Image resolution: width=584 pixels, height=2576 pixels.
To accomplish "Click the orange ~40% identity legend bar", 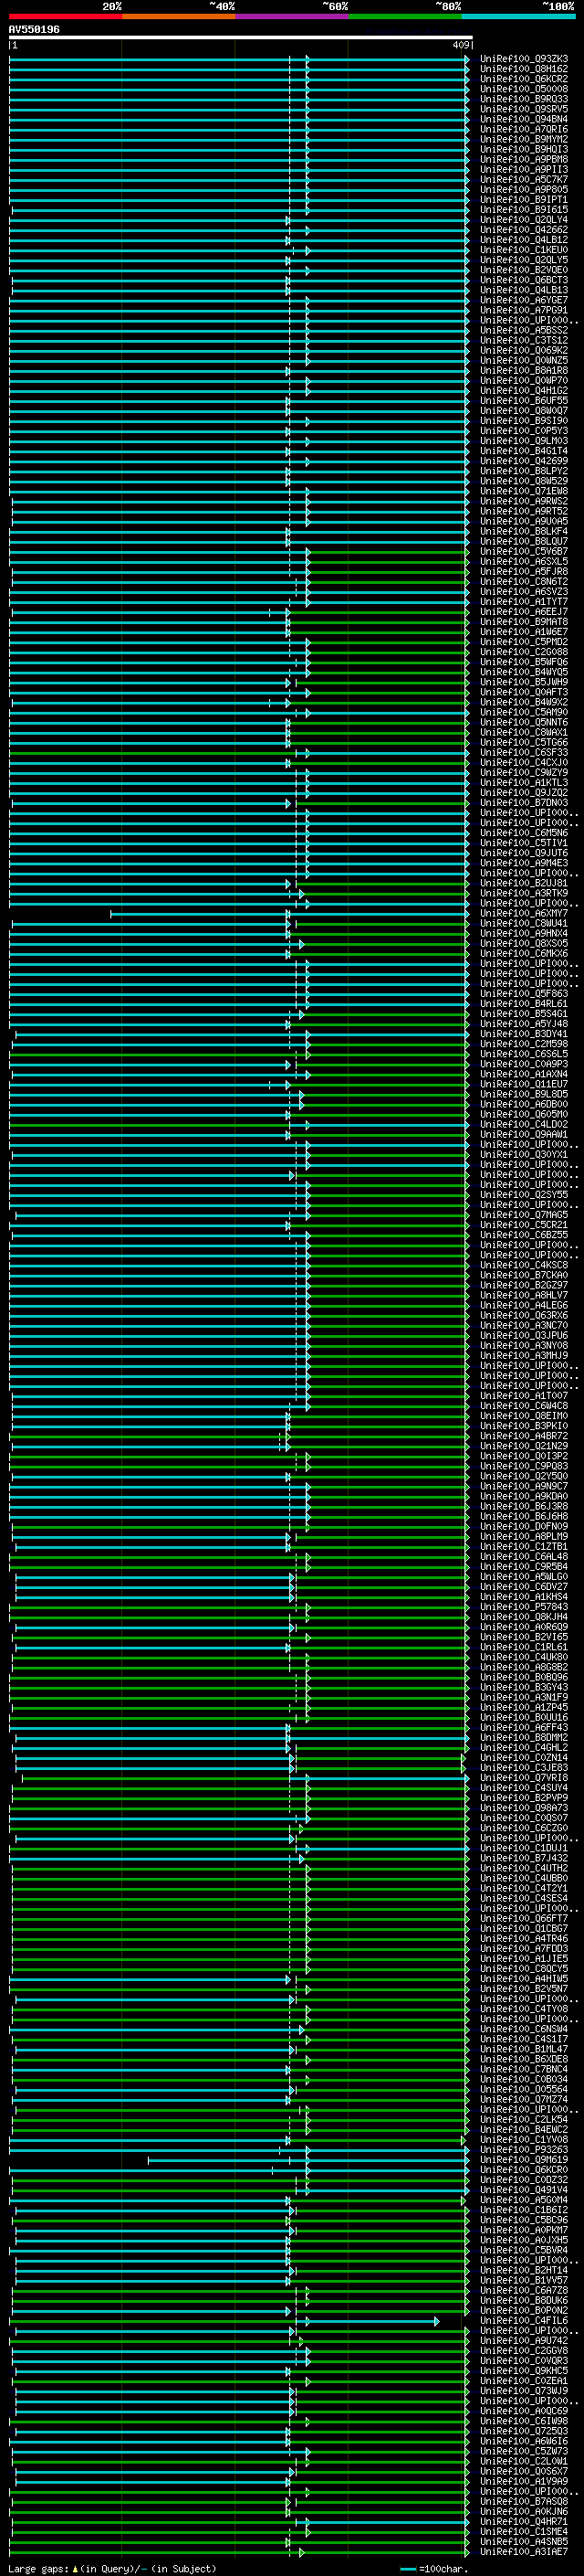I will coord(179,16).
